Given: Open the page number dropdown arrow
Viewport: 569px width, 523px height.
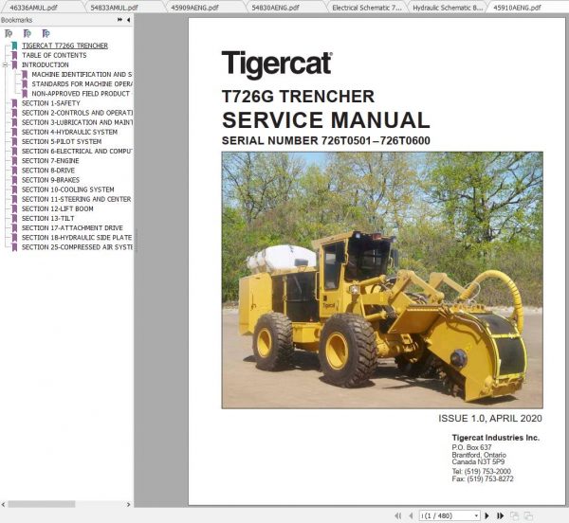Looking at the screenshot, I should [476, 515].
